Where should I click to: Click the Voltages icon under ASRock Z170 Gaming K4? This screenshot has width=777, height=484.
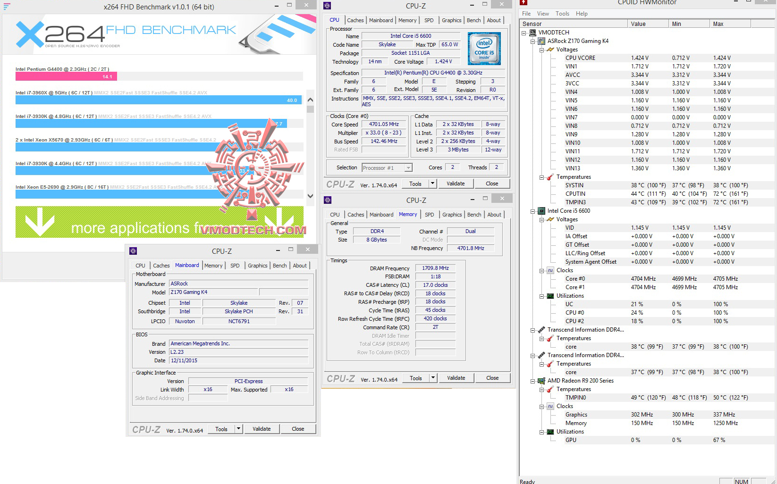550,50
